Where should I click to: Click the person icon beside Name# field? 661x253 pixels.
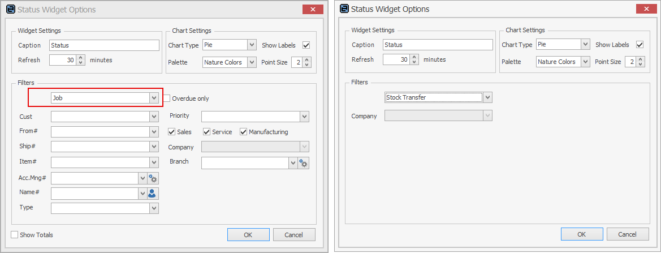click(x=153, y=194)
